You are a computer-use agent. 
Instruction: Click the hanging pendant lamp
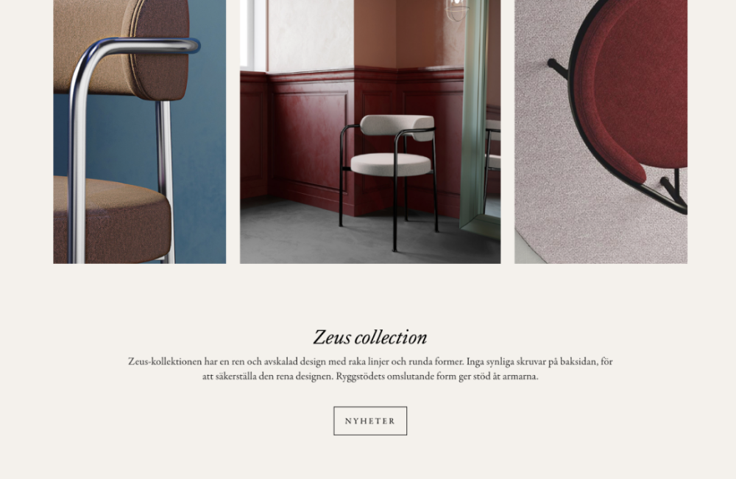coord(457,10)
